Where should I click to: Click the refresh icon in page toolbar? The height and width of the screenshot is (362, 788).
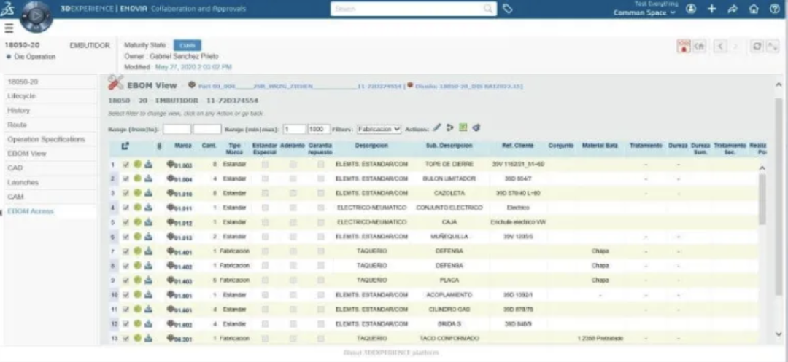(757, 46)
